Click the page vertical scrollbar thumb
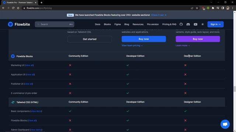The height and width of the screenshot is (132, 236). [235, 89]
